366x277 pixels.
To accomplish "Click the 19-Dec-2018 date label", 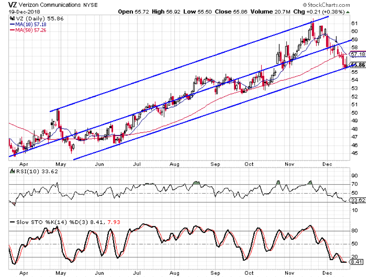I will (x=24, y=12).
